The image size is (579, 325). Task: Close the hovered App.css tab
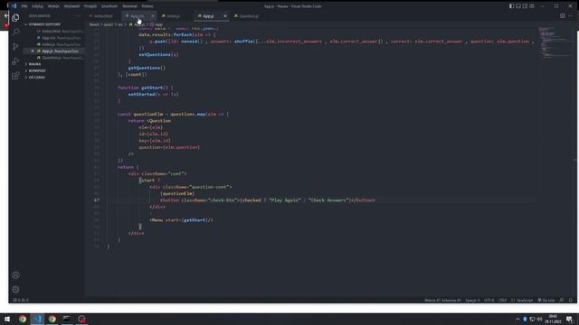(153, 16)
